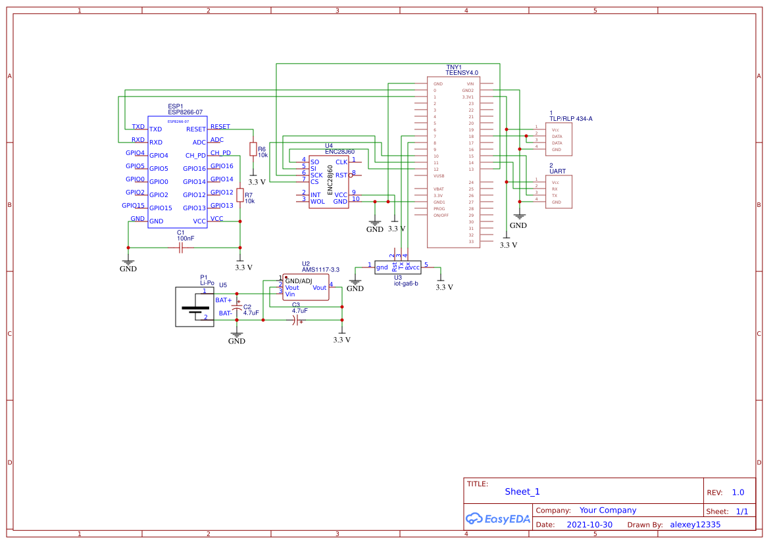769x544 pixels.
Task: Select the ESP8266-07 module symbol
Action: point(178,172)
